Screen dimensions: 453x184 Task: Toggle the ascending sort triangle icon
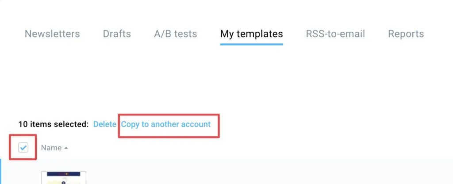[66, 148]
